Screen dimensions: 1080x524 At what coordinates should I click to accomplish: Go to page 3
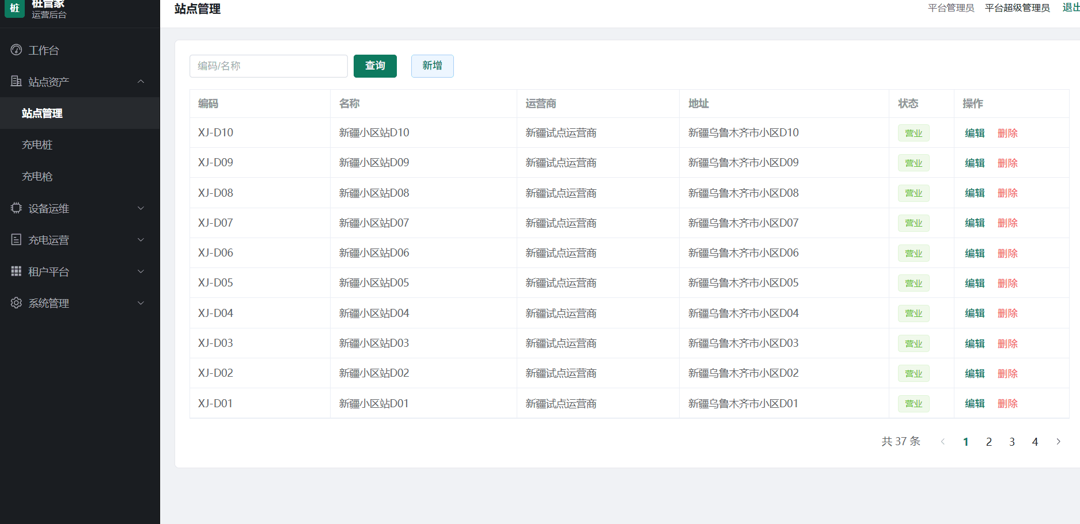tap(1012, 442)
